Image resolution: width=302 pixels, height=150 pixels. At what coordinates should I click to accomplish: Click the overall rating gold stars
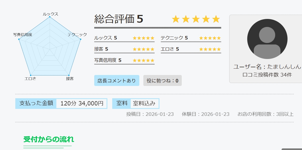tap(196, 19)
